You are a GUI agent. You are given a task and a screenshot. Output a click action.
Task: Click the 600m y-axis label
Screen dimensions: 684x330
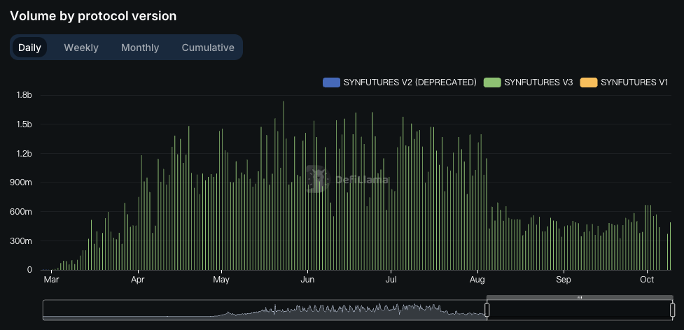tap(22, 212)
